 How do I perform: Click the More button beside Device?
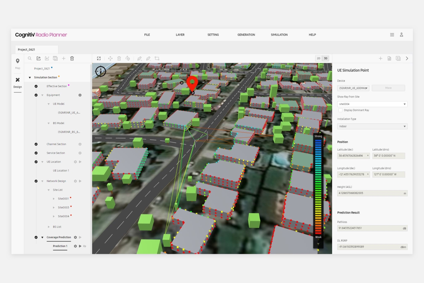(x=388, y=88)
